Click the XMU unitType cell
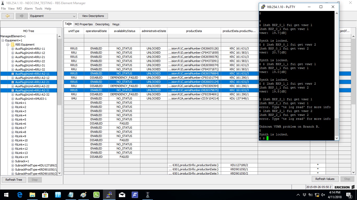 click(74, 98)
